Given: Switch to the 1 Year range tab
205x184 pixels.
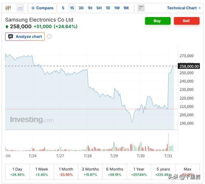Looking at the screenshot, I should tap(139, 172).
